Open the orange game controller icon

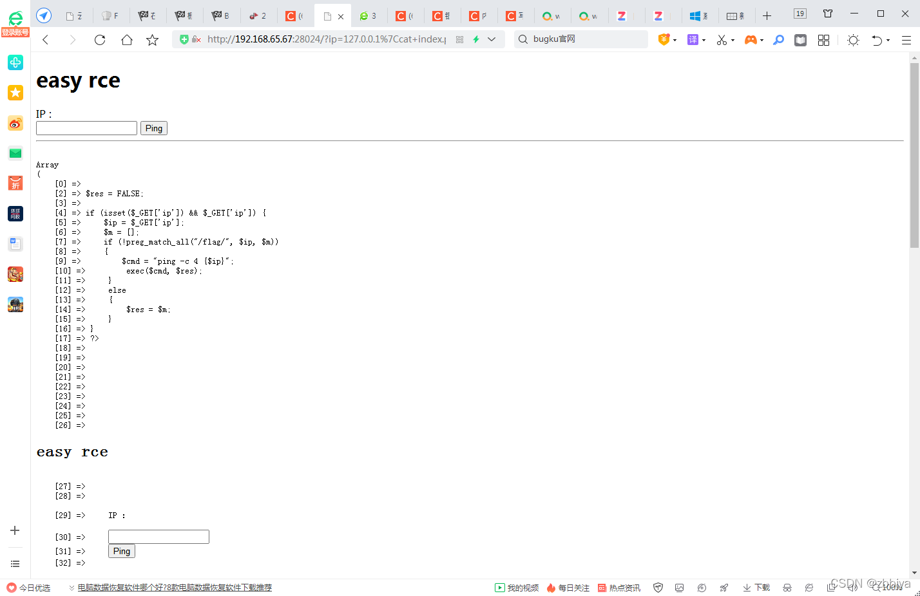(751, 40)
